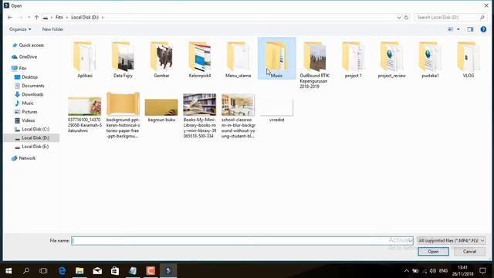Click the search magnifier icon
Screen dimensions: 494x278
[x=482, y=17]
